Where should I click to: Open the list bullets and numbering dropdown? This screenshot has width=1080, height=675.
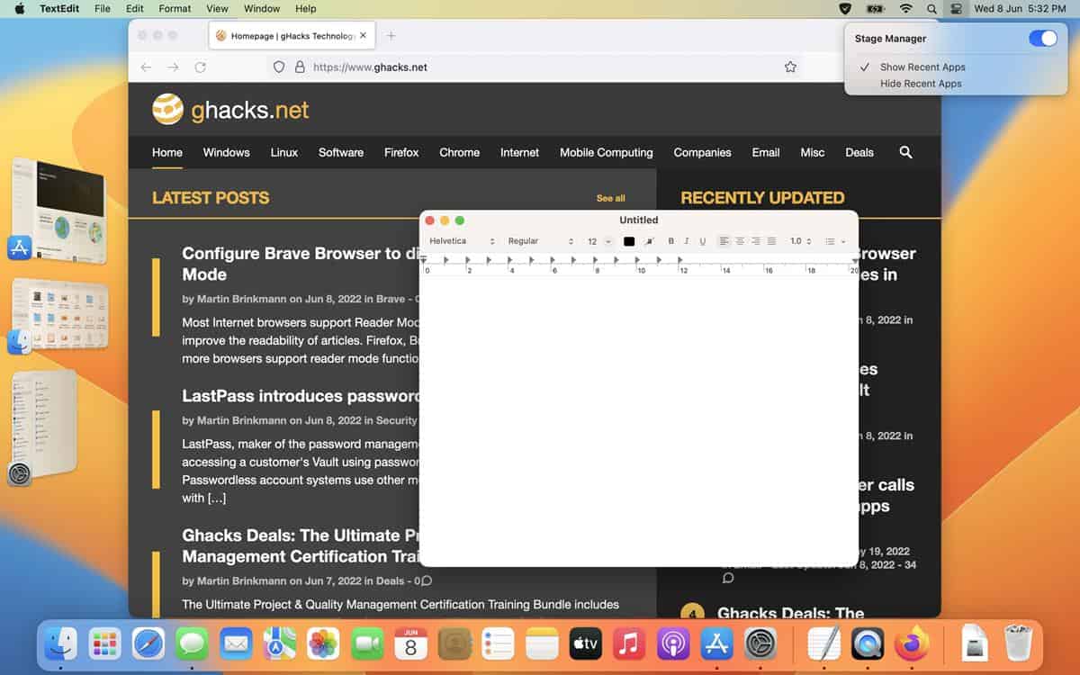835,241
